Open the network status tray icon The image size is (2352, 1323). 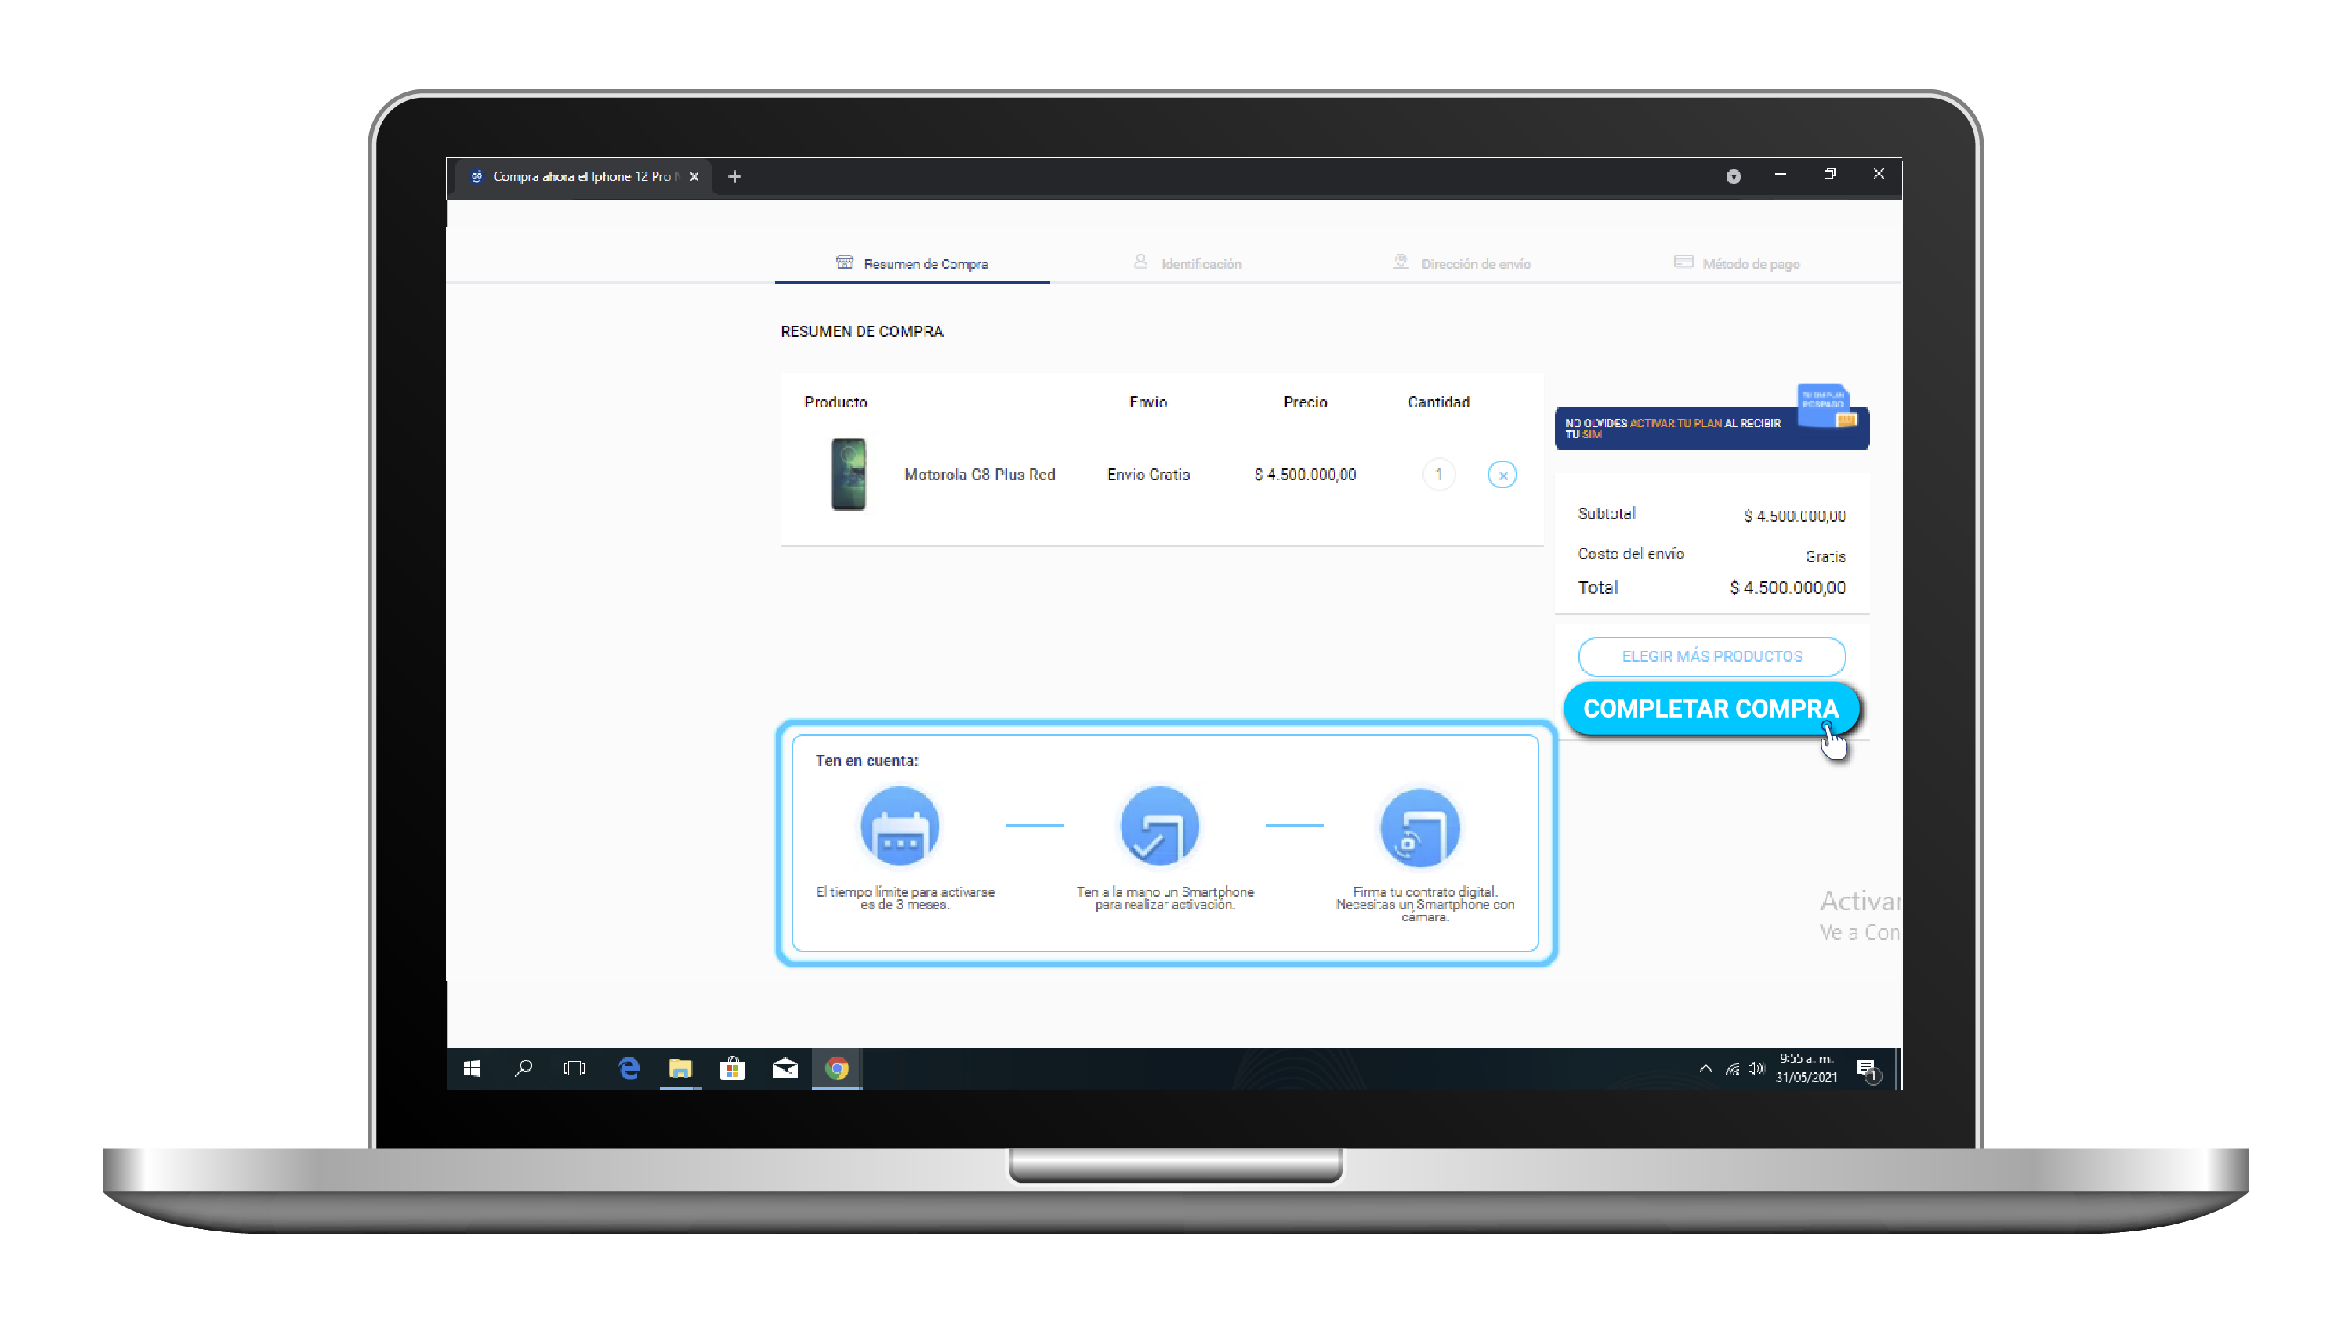pyautogui.click(x=1732, y=1068)
